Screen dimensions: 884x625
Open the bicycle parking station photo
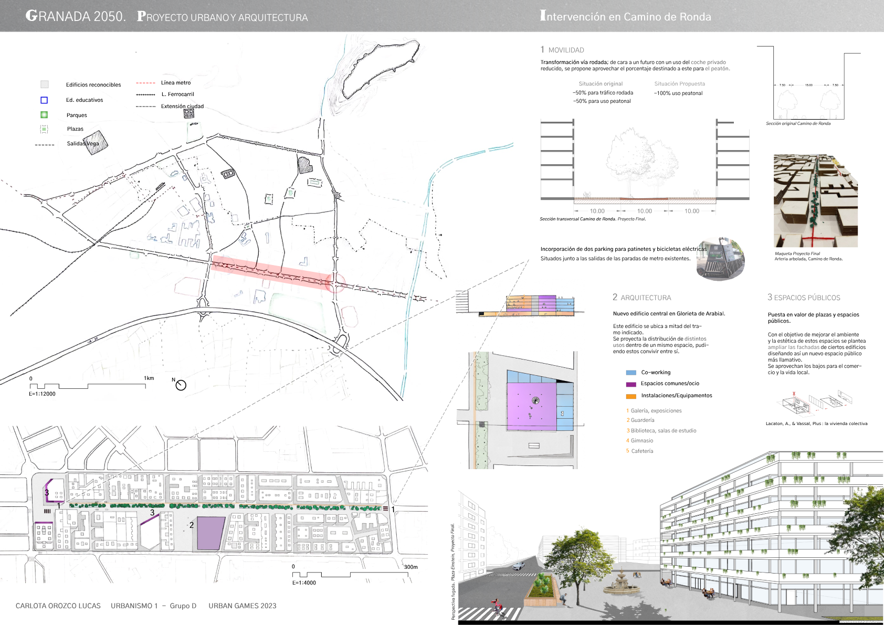pyautogui.click(x=720, y=259)
